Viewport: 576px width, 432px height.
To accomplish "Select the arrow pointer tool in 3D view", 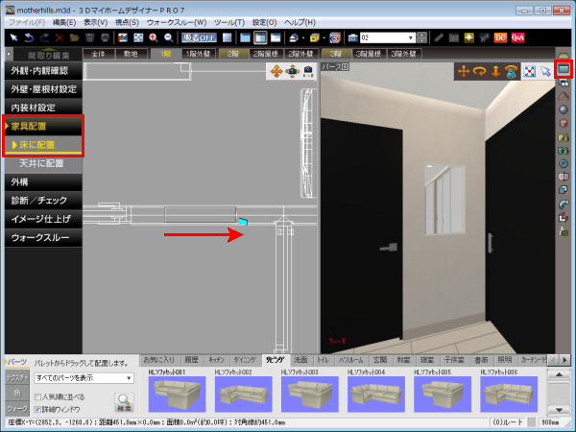I will (545, 71).
